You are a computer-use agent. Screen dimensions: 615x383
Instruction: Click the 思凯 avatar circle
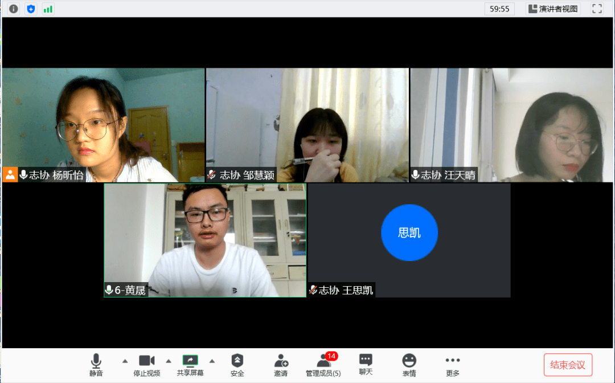[409, 233]
